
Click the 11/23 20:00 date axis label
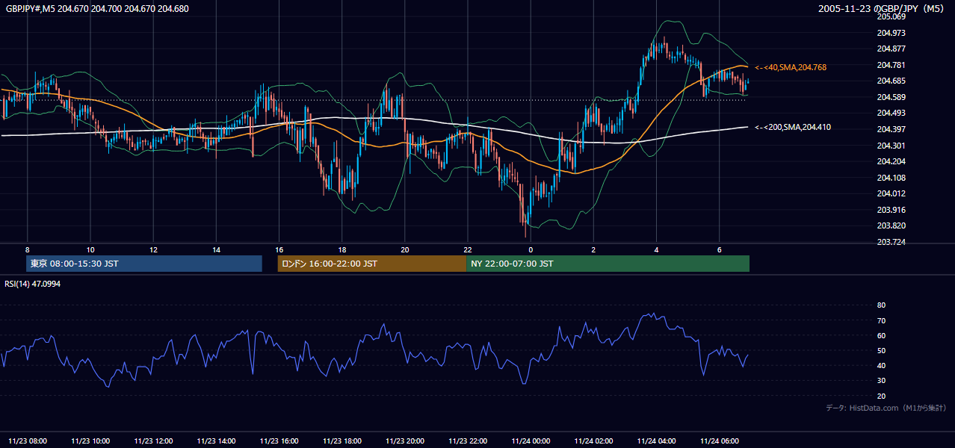(x=404, y=441)
